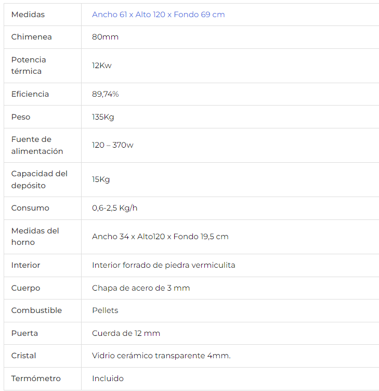The height and width of the screenshot is (391, 379).
Task: Click the Peso row label
Action: click(21, 117)
